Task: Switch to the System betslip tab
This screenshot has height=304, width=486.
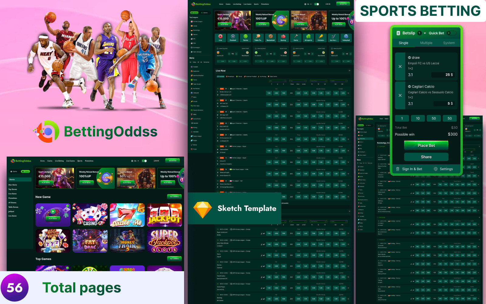Action: tap(449, 43)
